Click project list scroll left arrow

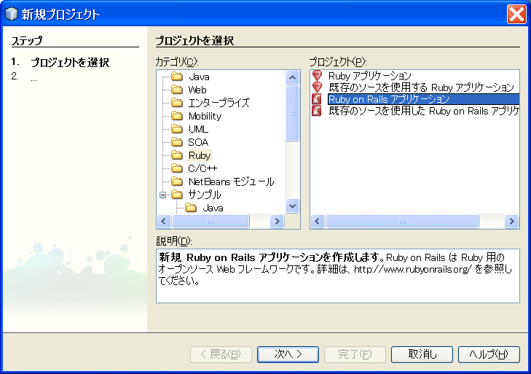pos(318,221)
